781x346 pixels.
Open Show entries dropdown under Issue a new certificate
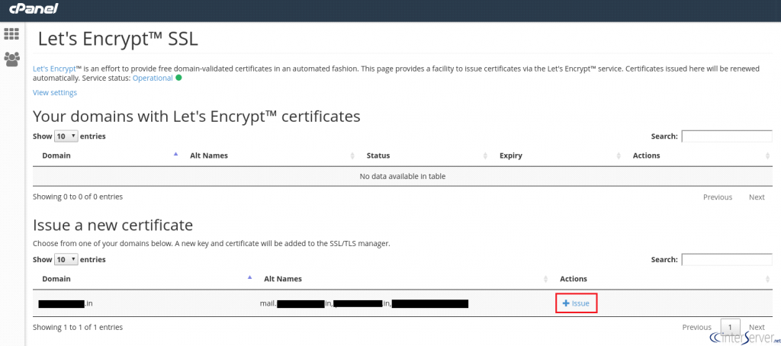(x=66, y=259)
